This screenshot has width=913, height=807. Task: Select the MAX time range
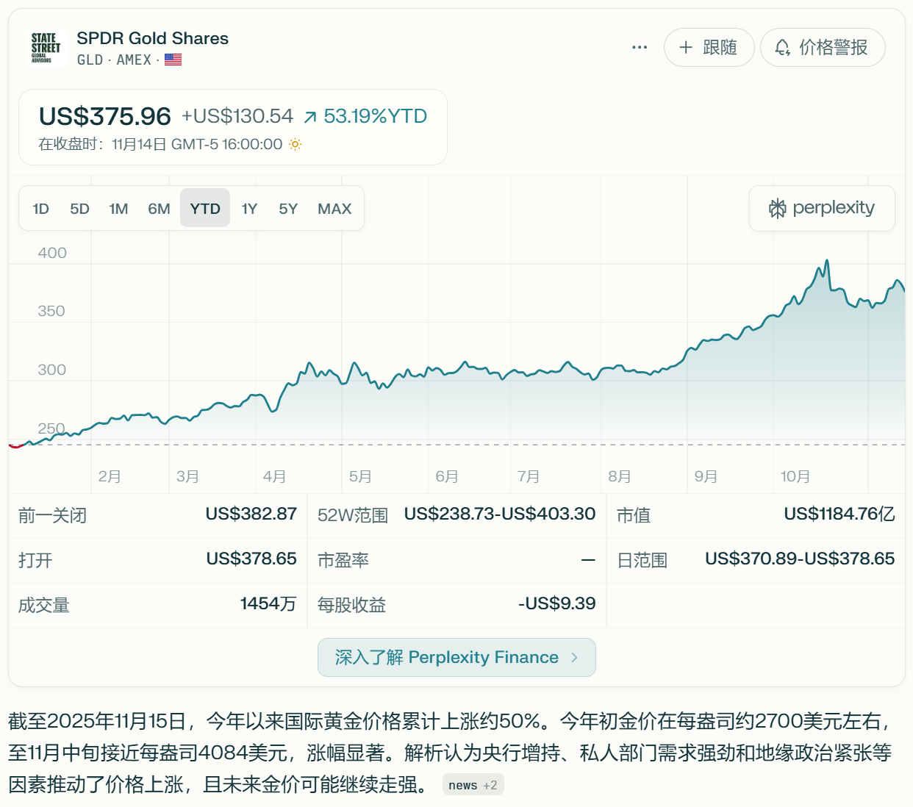[x=334, y=209]
